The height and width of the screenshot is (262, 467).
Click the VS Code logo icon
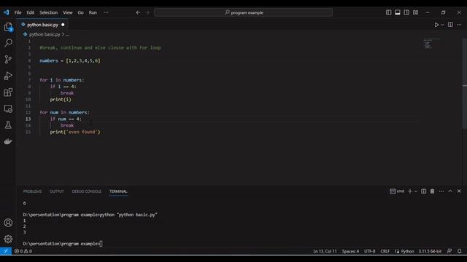[7, 12]
